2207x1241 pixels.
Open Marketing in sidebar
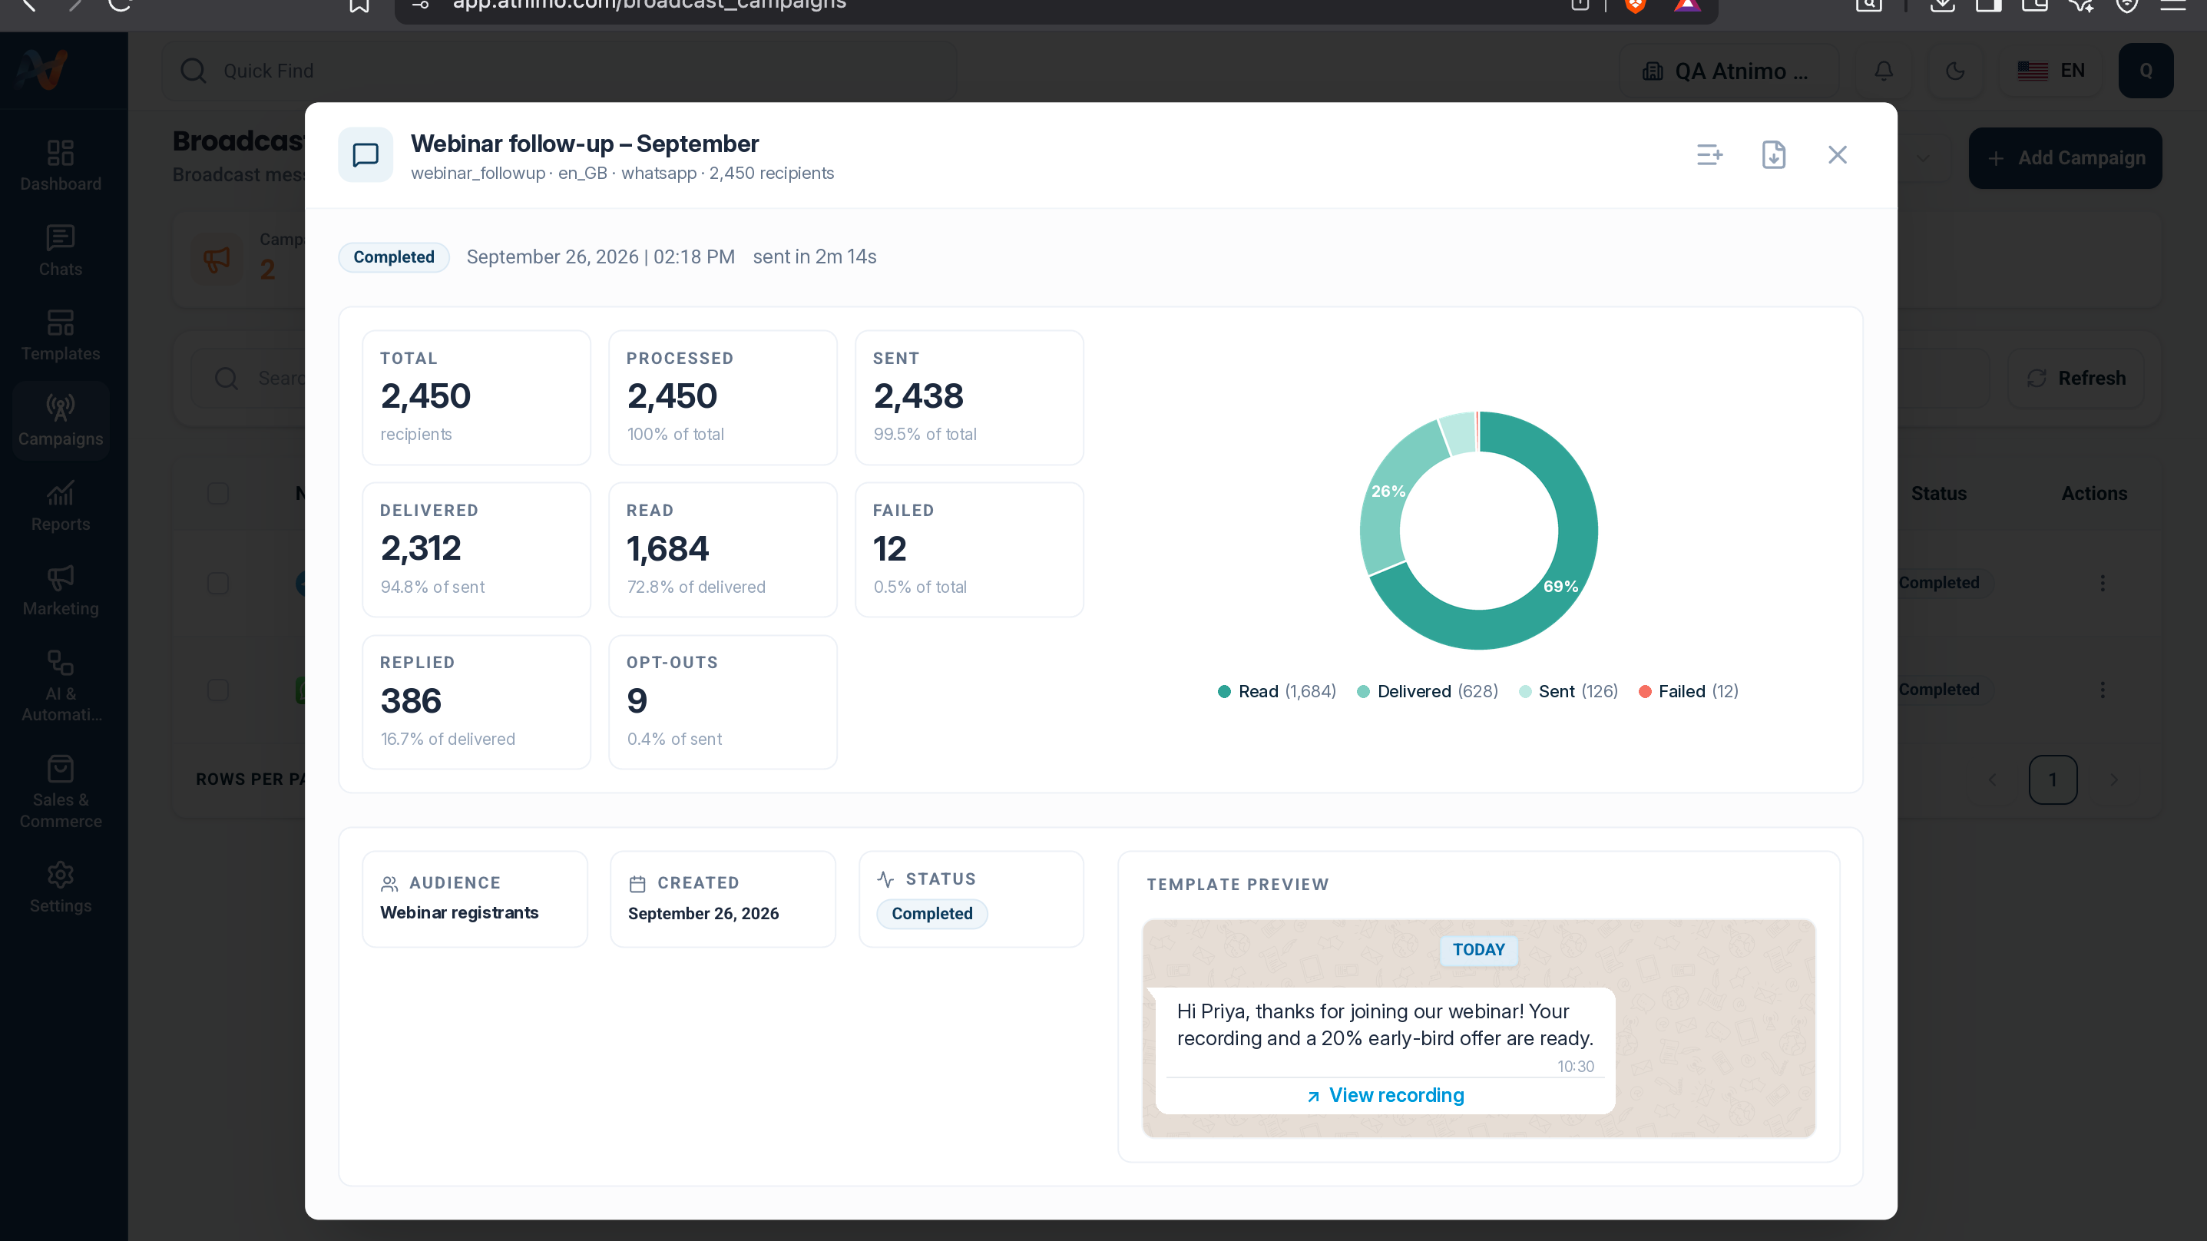pos(61,591)
